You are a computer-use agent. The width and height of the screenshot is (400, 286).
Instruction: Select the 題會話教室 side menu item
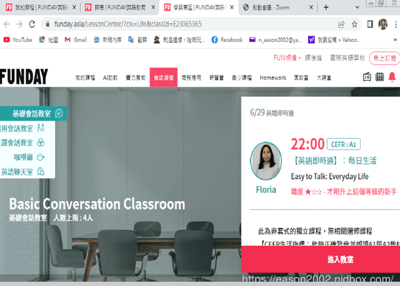(x=23, y=142)
